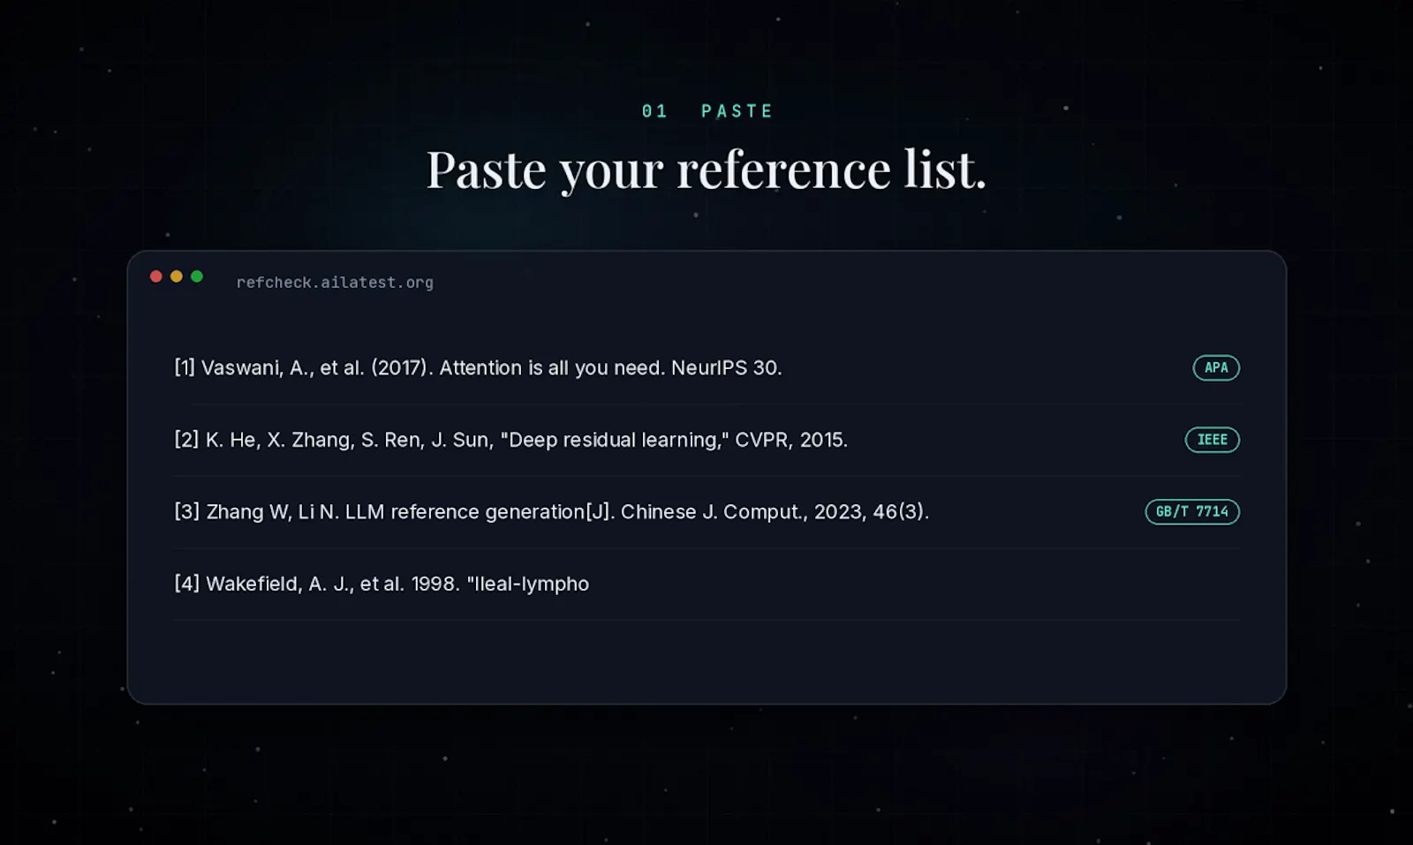The width and height of the screenshot is (1413, 845).
Task: Select the IEEE style badge
Action: coord(1212,440)
